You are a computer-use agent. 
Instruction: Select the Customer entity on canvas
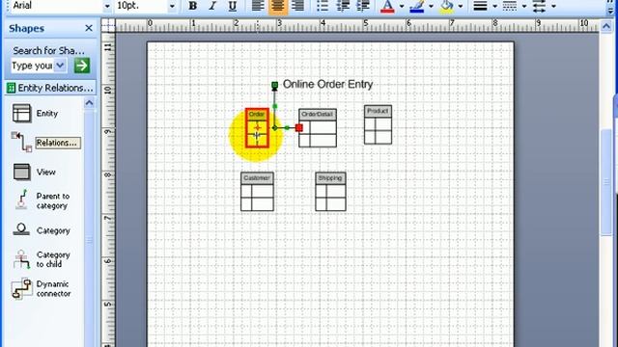pos(257,192)
